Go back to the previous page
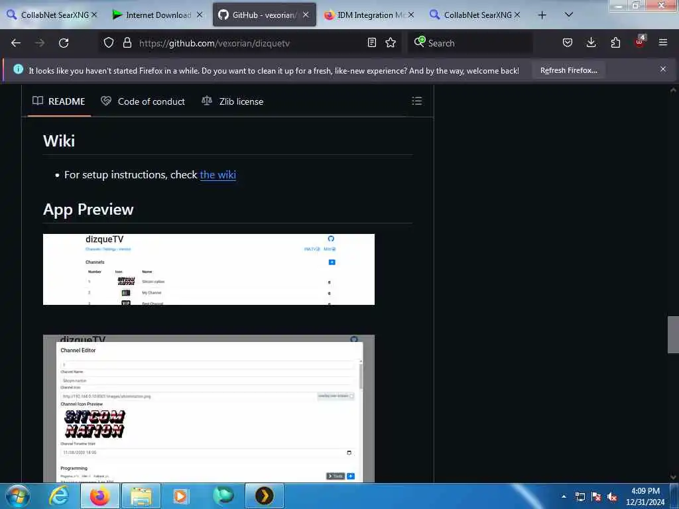Image resolution: width=679 pixels, height=509 pixels. 16,43
